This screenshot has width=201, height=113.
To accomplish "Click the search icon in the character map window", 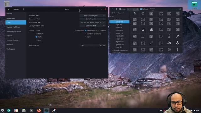I will click(116, 9).
